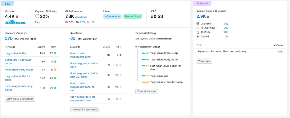Click green KD dot for magnesium butter row
Viewport: 290px width, 118px height.
[55, 53]
